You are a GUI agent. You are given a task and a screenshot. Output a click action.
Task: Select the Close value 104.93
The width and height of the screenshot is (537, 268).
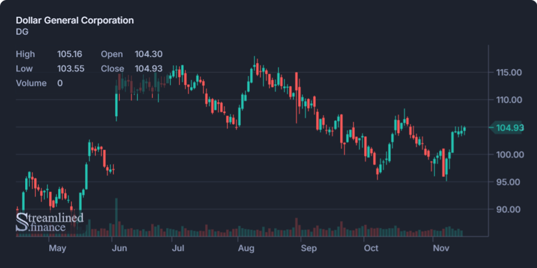point(149,68)
